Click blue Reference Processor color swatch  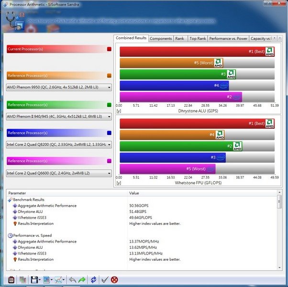point(109,133)
